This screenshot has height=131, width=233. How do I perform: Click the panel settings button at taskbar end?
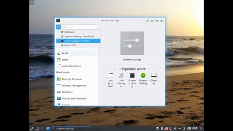pyautogui.click(x=201, y=128)
